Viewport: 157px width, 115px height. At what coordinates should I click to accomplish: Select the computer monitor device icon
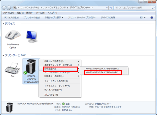[x=31, y=37]
